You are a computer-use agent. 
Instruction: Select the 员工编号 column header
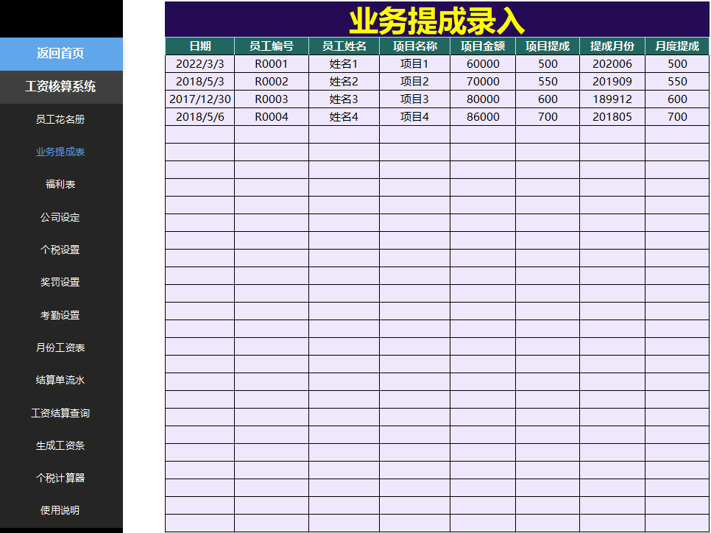(272, 46)
